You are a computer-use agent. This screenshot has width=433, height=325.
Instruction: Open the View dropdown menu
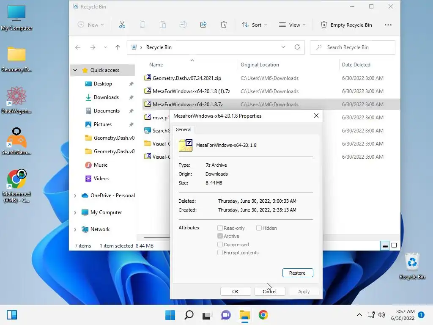click(292, 25)
